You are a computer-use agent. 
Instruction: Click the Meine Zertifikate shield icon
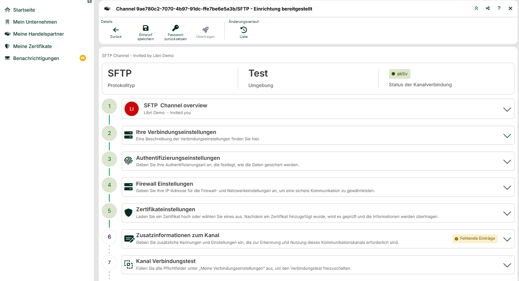pyautogui.click(x=7, y=46)
